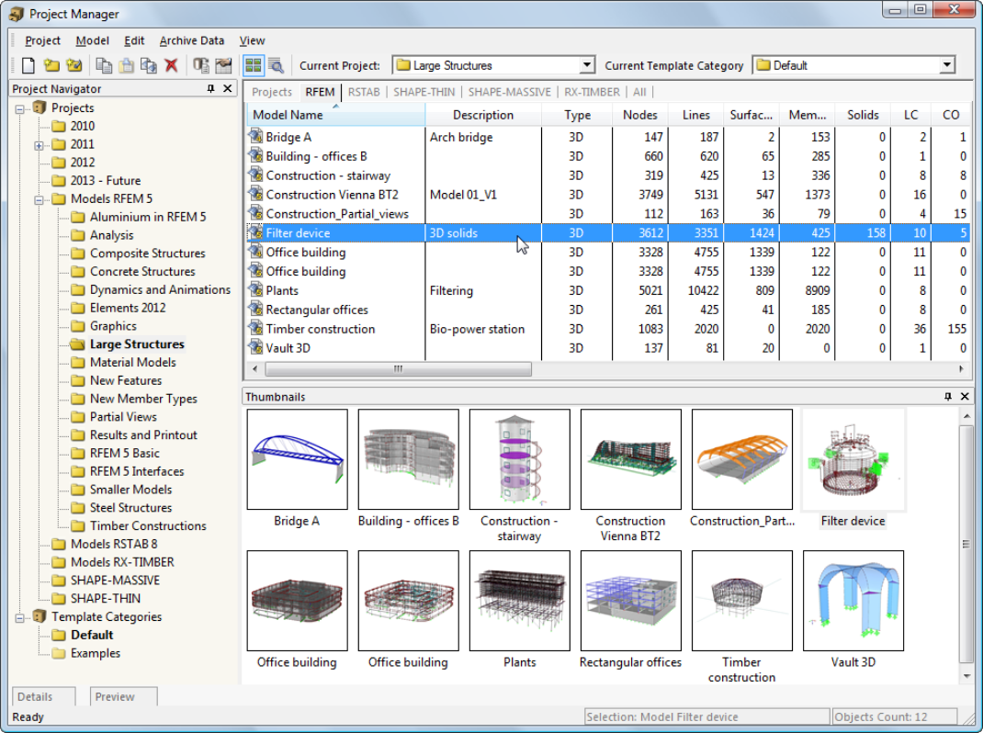Image resolution: width=983 pixels, height=733 pixels.
Task: Pin the Thumbnails panel
Action: [948, 396]
